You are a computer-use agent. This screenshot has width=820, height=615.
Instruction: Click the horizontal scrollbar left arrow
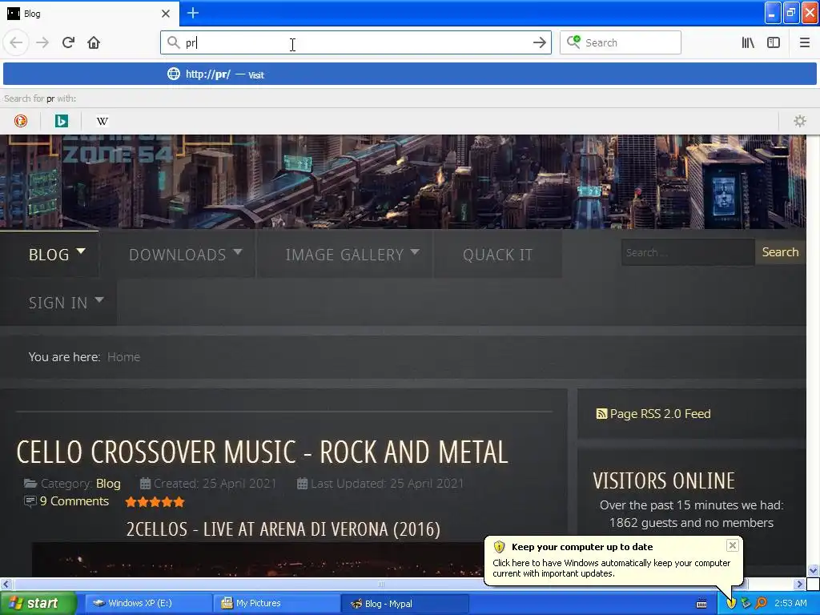point(6,584)
